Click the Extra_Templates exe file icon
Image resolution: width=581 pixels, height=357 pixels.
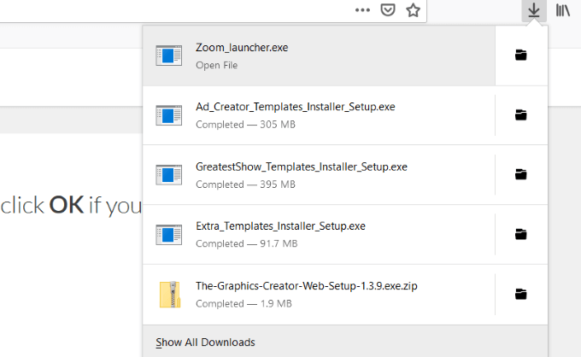[x=169, y=235]
